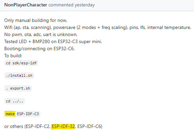The height and width of the screenshot is (132, 194).
Task: Click the "commented yesterday" timestamp
Action: [x=72, y=5]
